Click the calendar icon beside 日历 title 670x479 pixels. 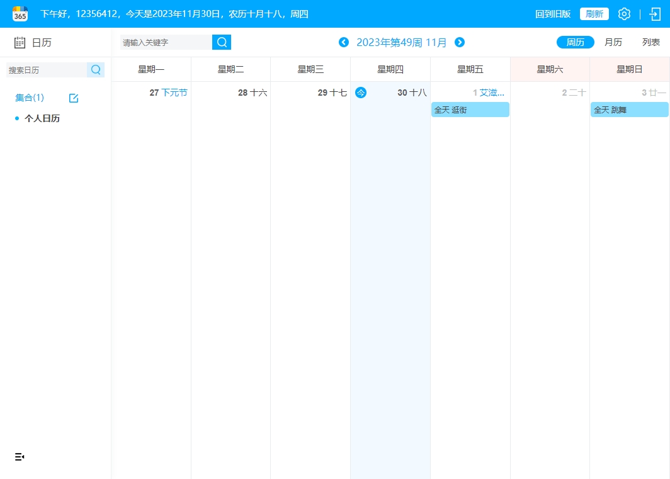pyautogui.click(x=20, y=42)
